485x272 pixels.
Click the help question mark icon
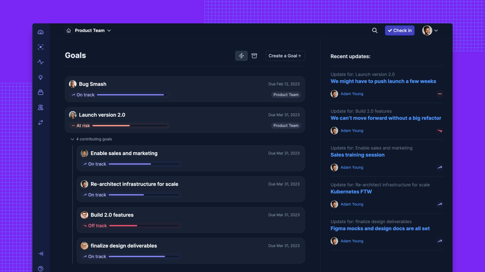40,269
